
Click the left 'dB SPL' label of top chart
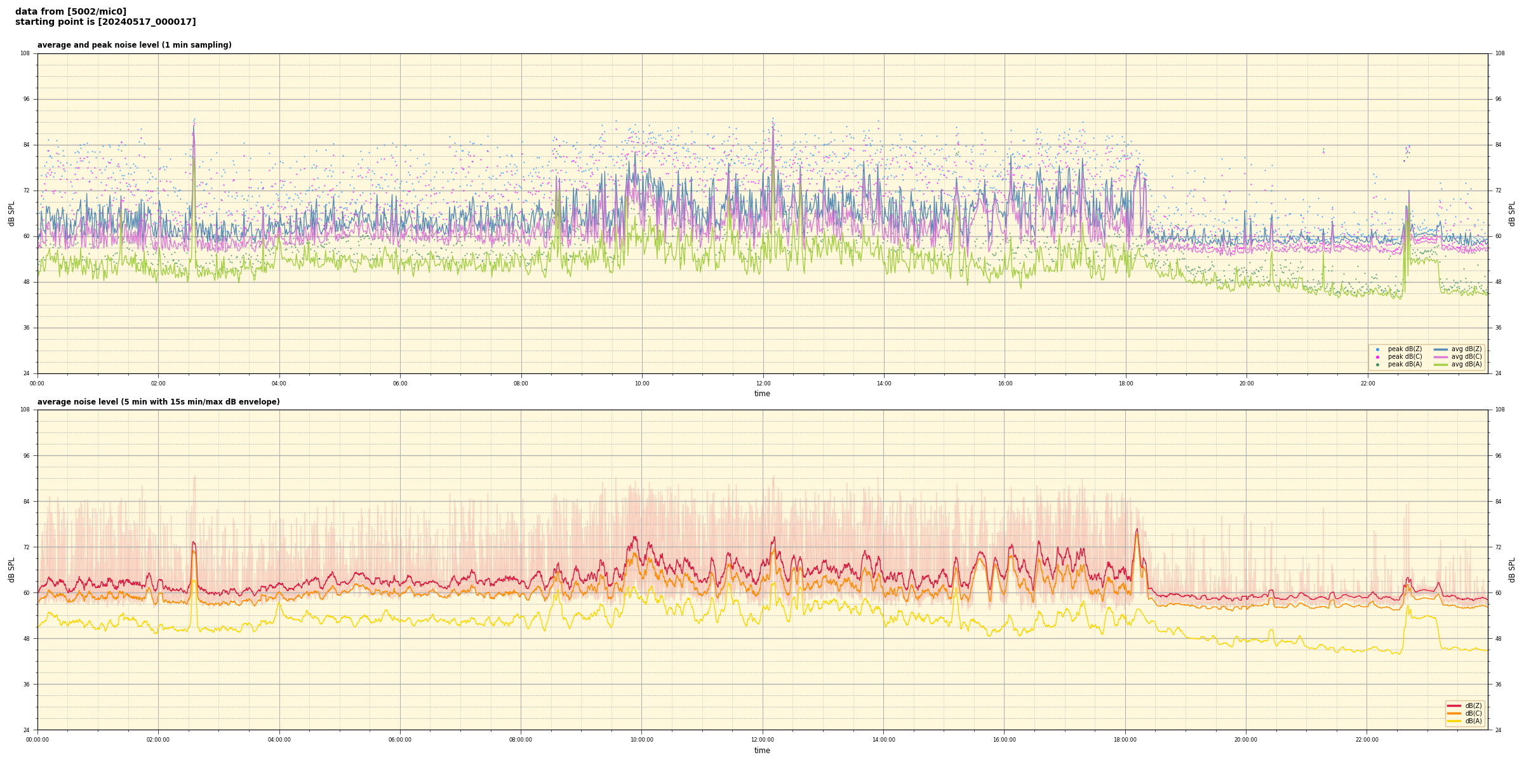pos(11,213)
